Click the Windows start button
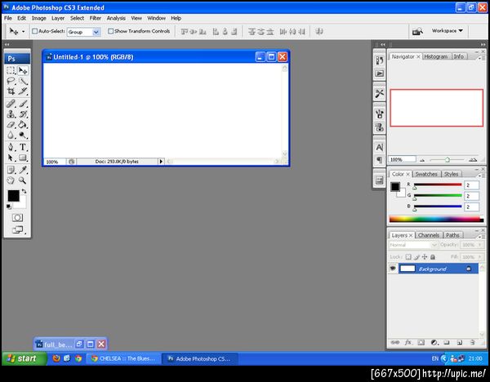Viewport: 490px width, 382px height. click(24, 358)
